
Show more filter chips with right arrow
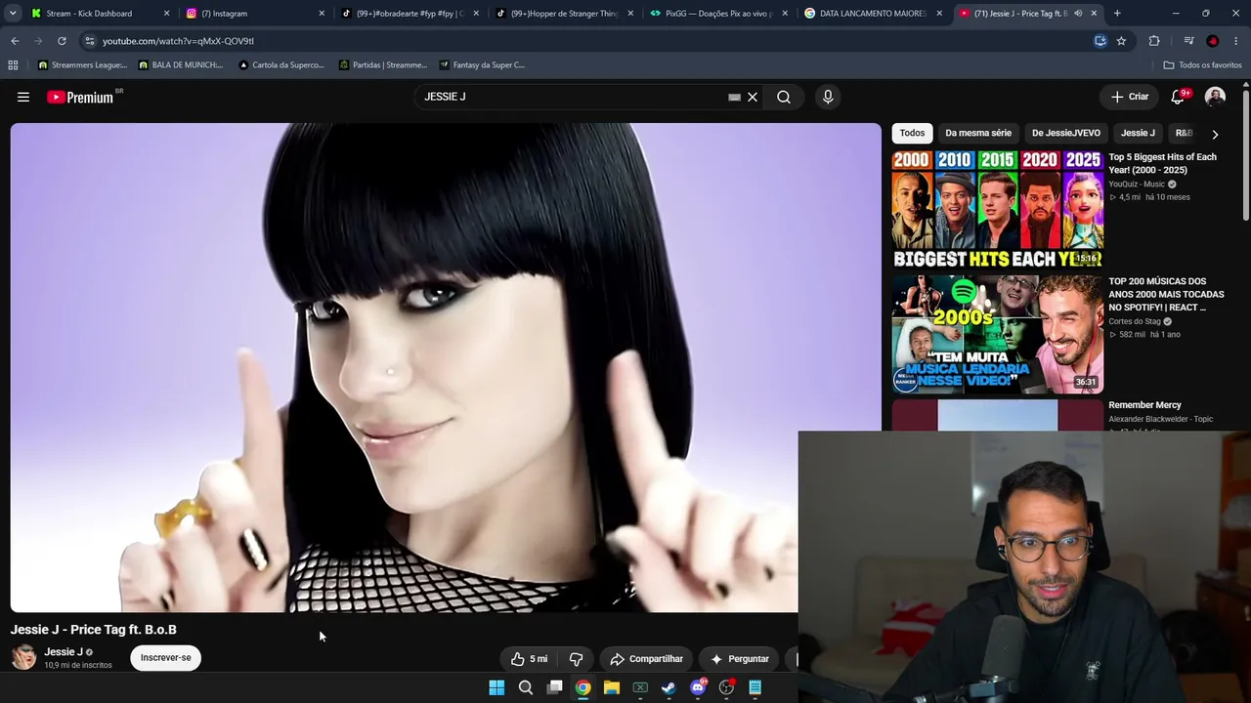coord(1215,134)
